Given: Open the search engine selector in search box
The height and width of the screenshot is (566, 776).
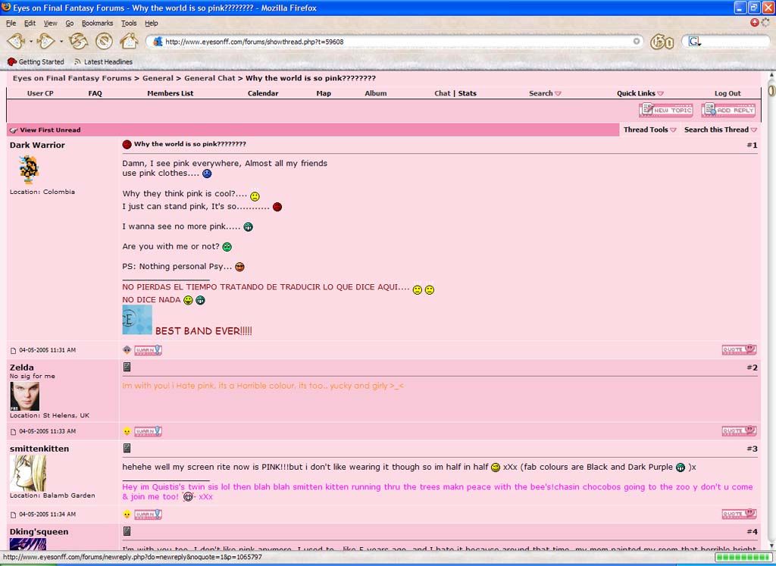Looking at the screenshot, I should (x=694, y=42).
